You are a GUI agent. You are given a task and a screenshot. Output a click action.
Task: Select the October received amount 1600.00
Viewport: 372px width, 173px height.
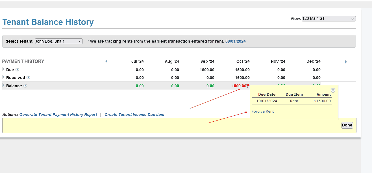tap(242, 78)
